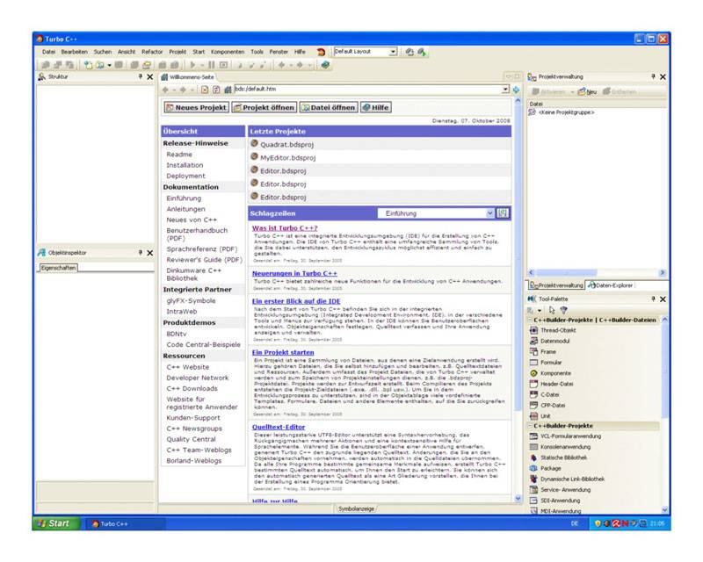This screenshot has height=562, width=703.
Task: Select Thread-Objekt in the Tool-Palette
Action: [559, 330]
